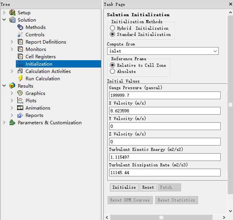This screenshot has height=220, width=233.
Task: Click the Graphics palette icon
Action: [20, 93]
